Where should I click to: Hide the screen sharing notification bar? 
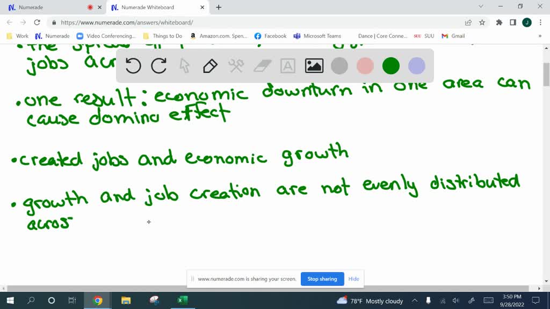point(353,279)
